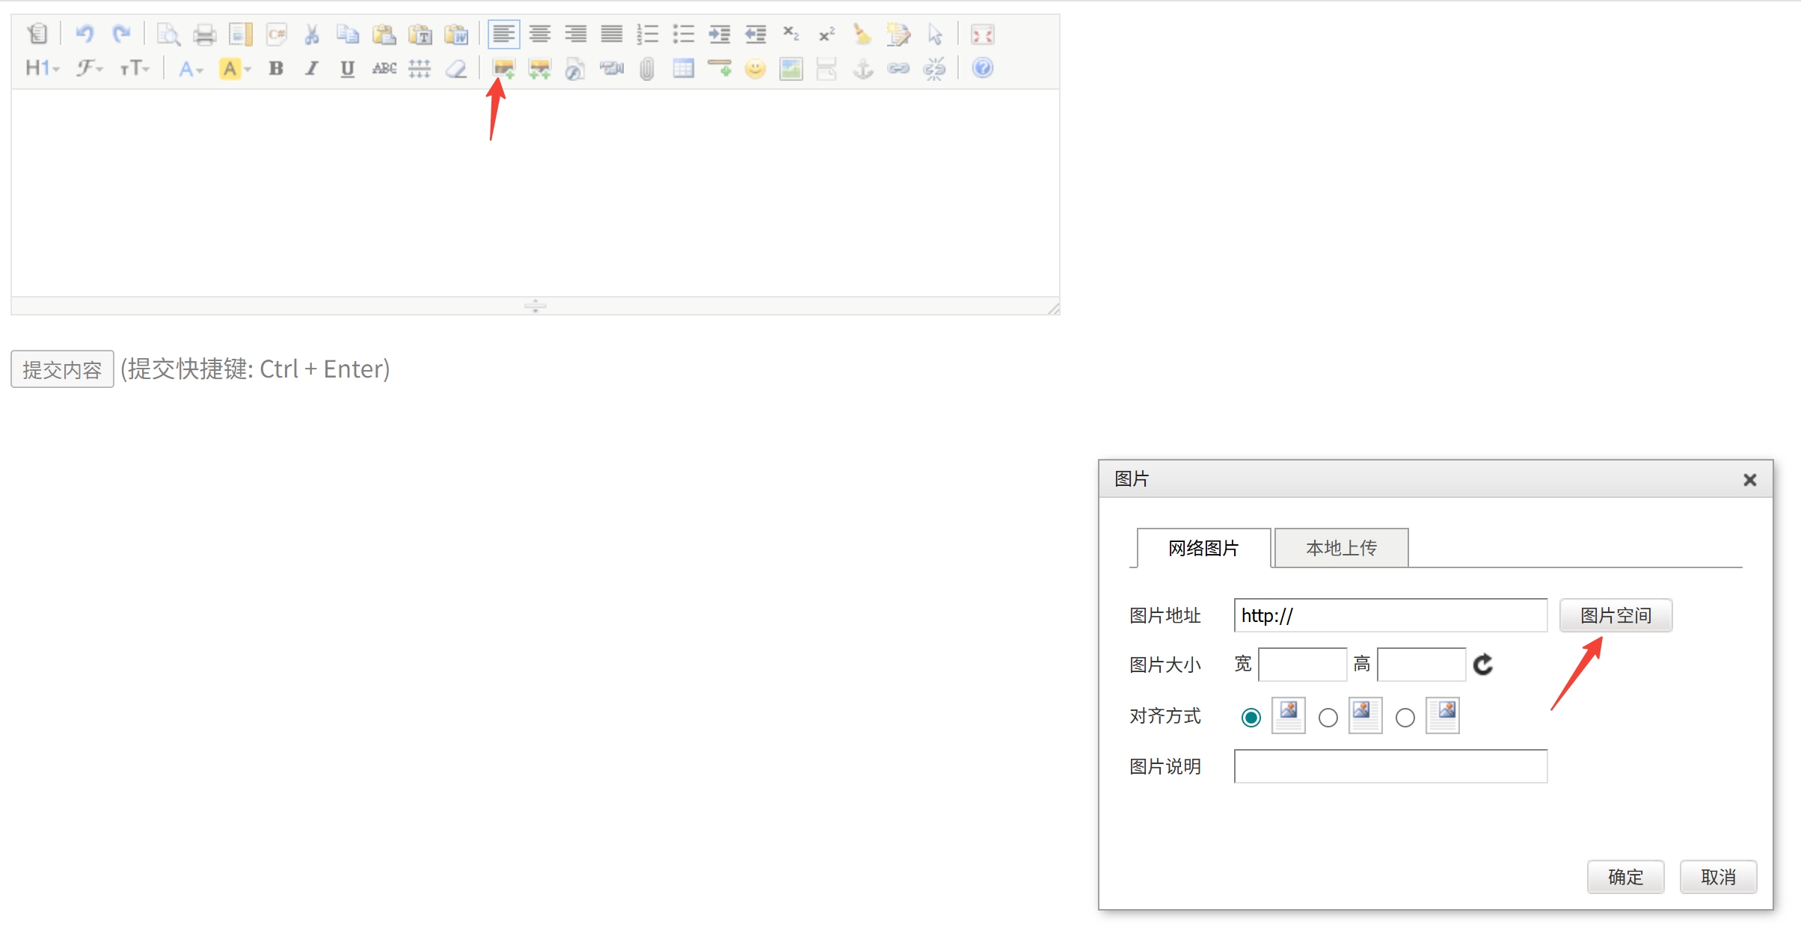The width and height of the screenshot is (1801, 933).
Task: Switch to the 网络图片 tab
Action: pos(1204,548)
